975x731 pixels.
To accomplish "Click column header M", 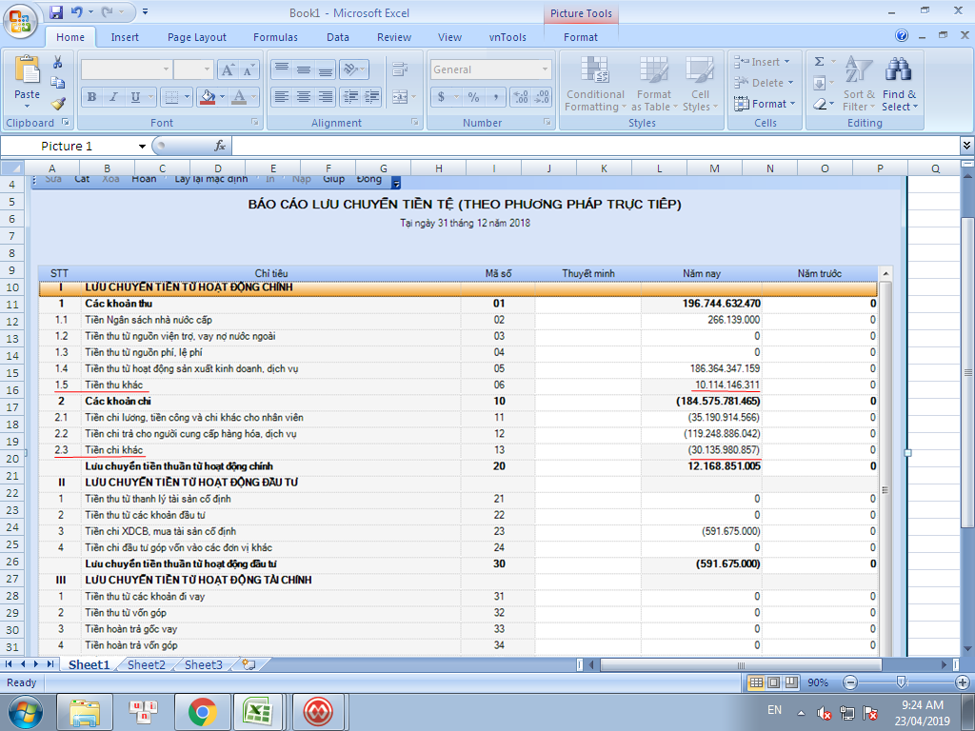I will tap(715, 168).
